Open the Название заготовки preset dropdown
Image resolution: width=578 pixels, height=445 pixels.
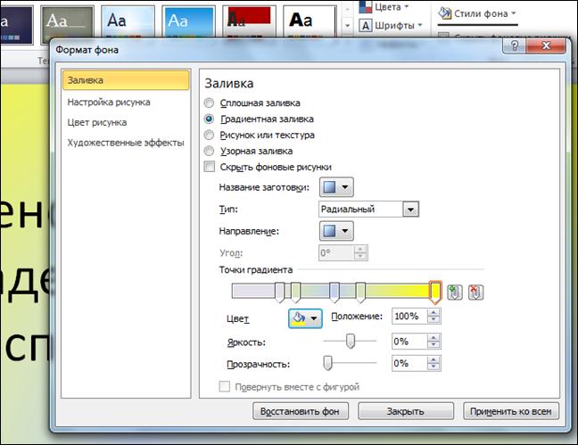[336, 187]
